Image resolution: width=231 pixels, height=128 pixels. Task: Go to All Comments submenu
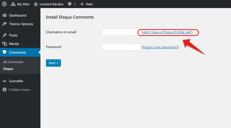tap(13, 62)
